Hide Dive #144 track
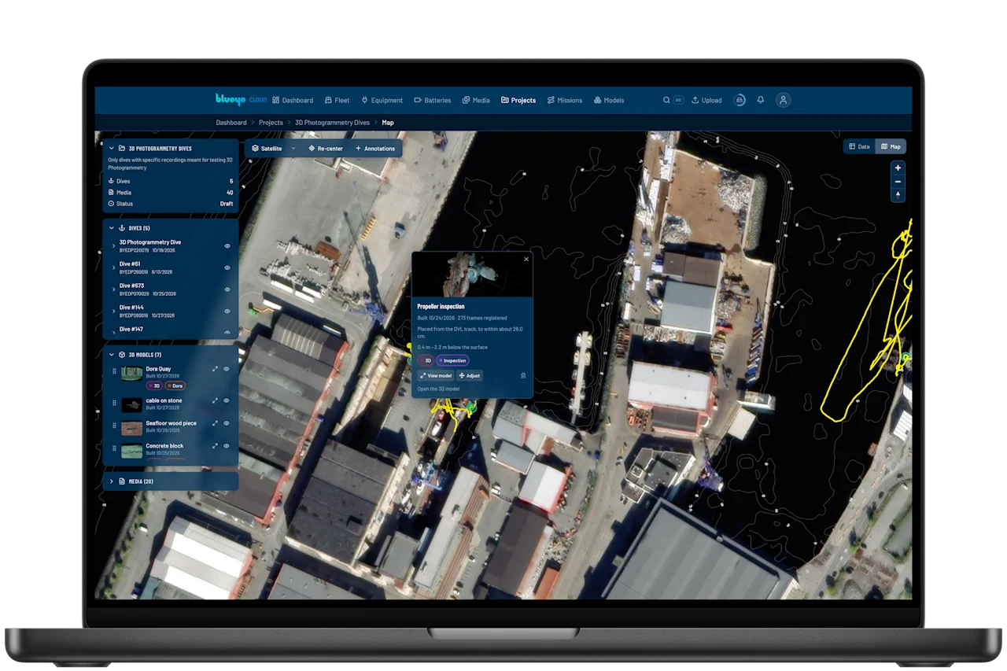 (227, 311)
